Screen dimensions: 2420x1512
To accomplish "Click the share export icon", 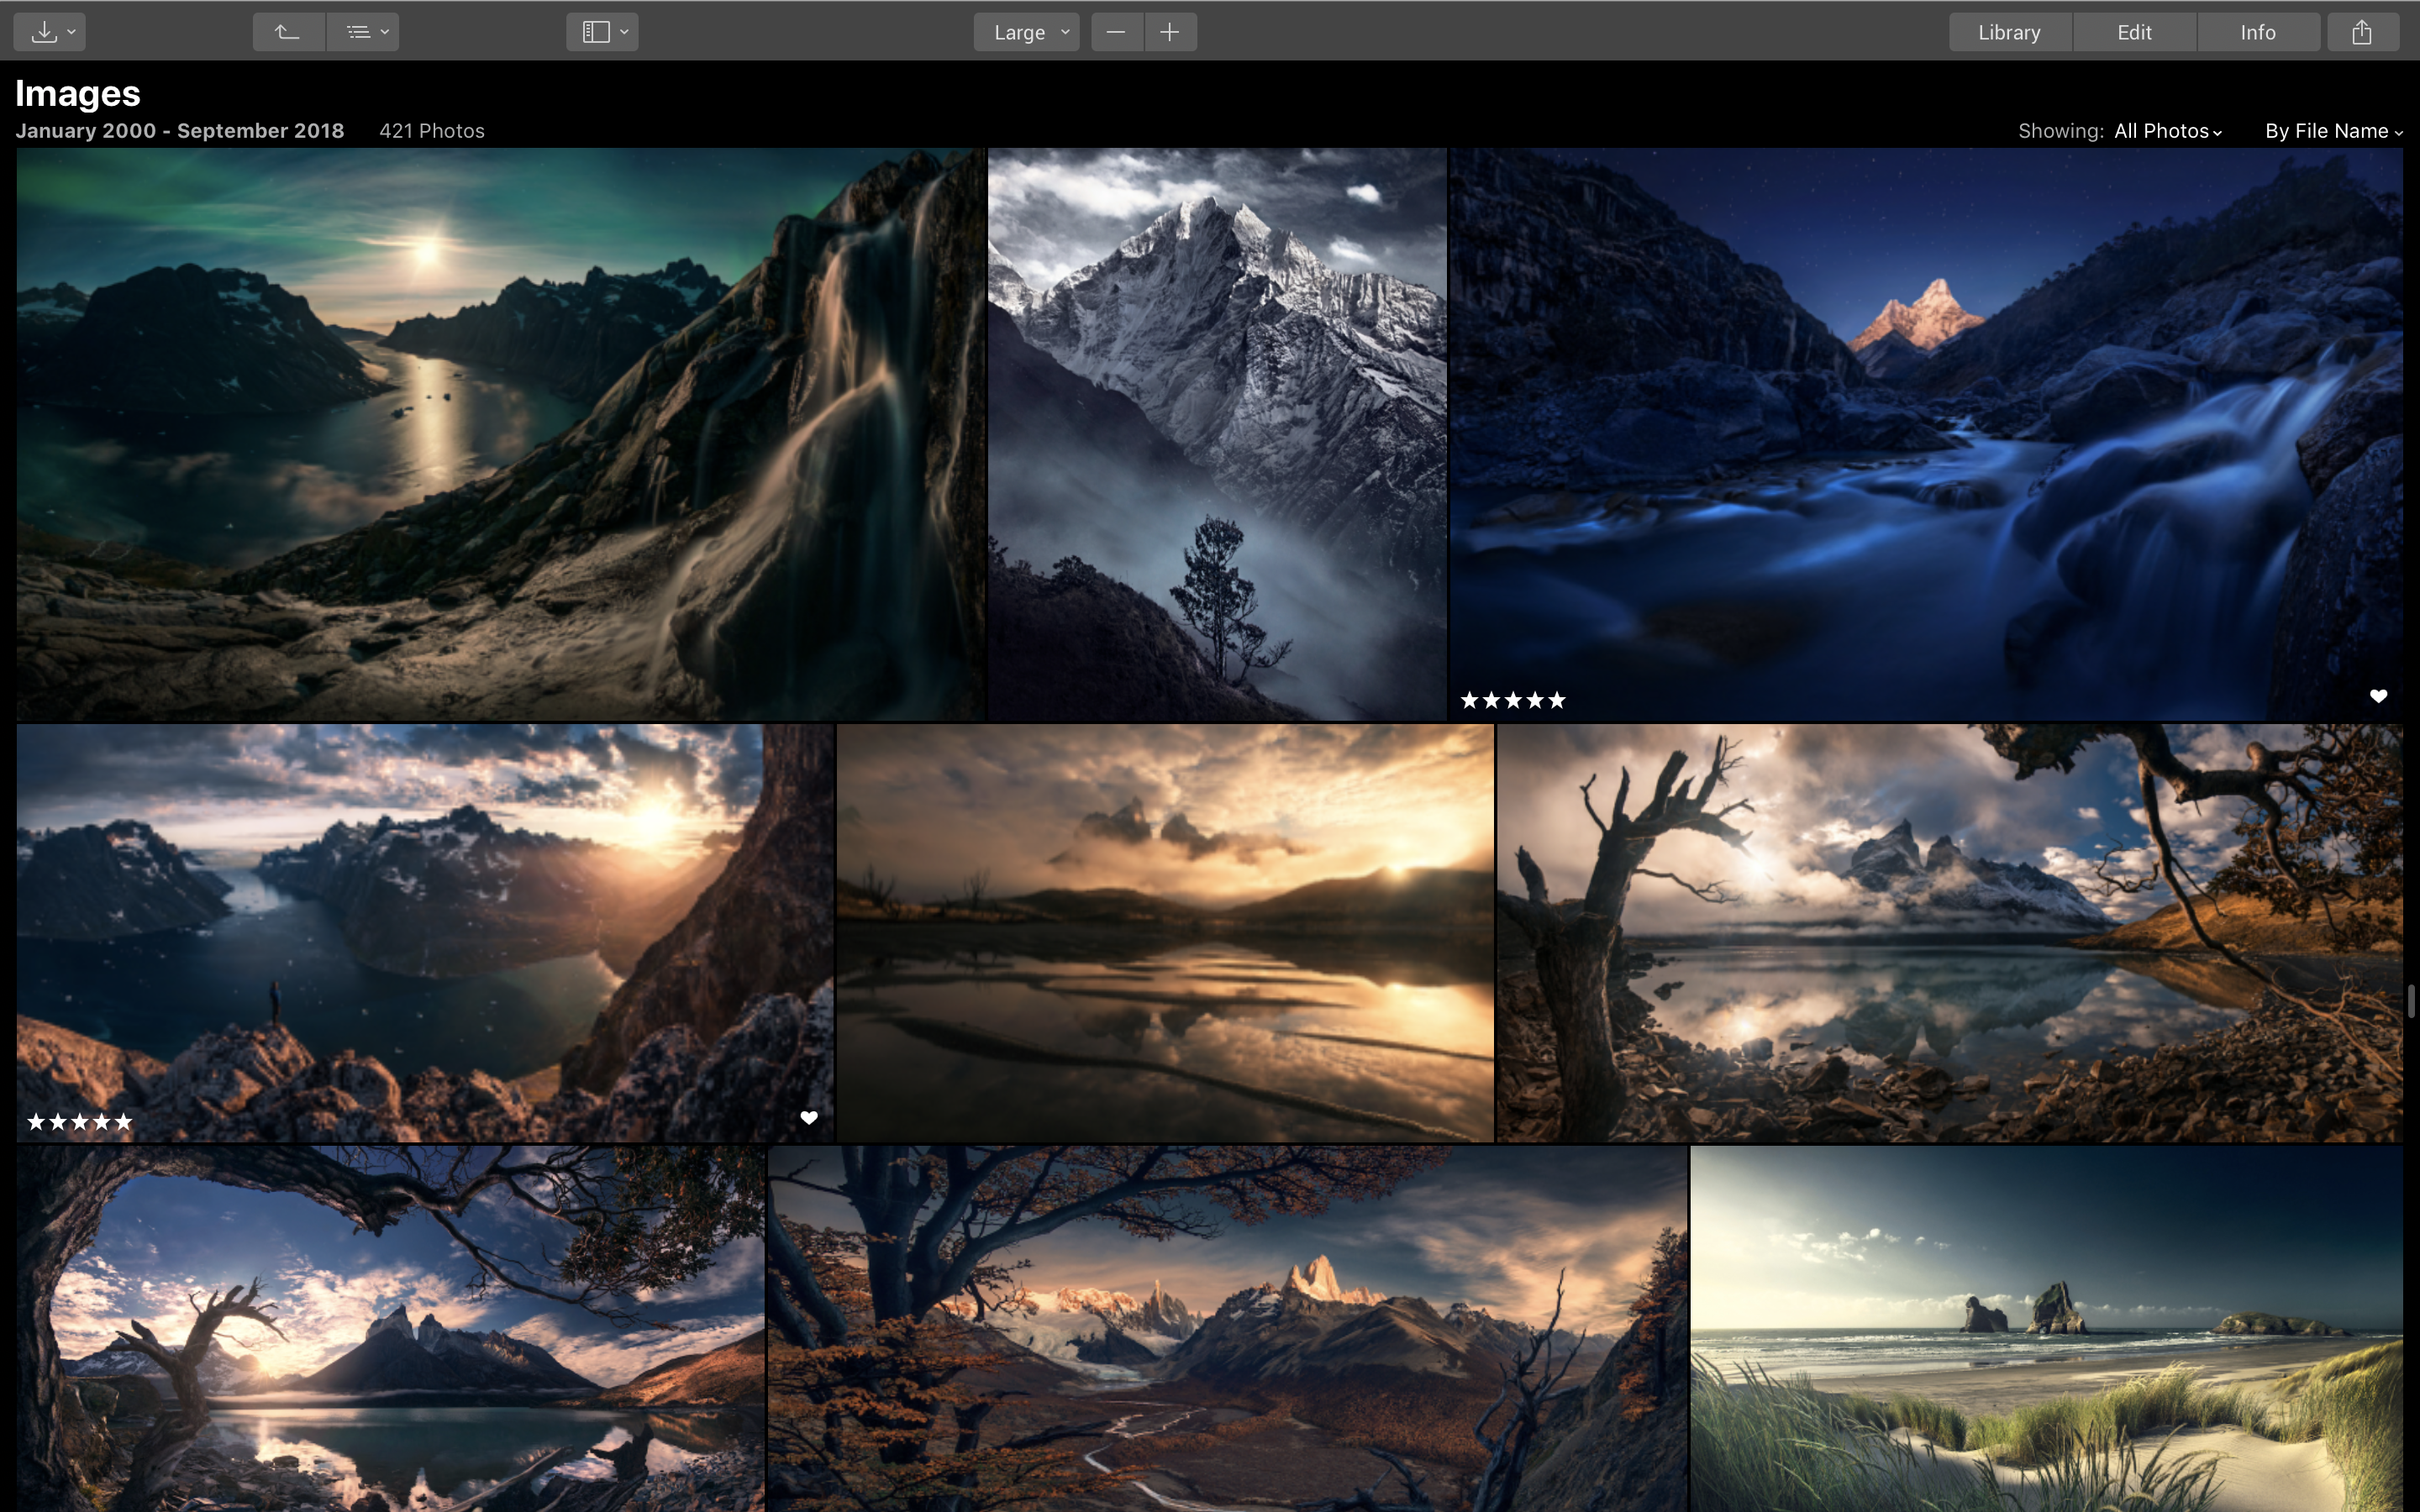I will point(2361,32).
